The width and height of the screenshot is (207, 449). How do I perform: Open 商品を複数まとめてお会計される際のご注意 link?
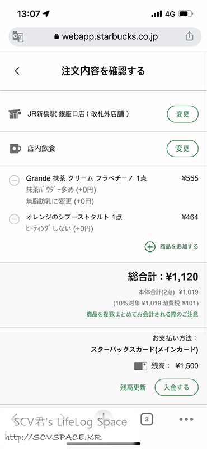[x=143, y=314]
